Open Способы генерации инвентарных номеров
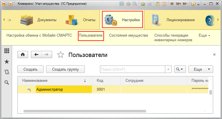Image resolution: width=222 pixels, height=119 pixels. point(173,37)
